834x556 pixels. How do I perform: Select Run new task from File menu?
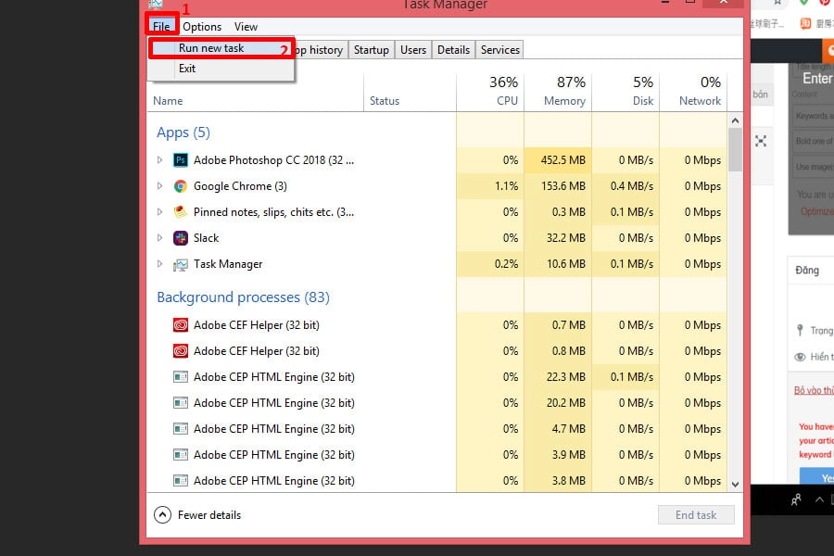[211, 48]
